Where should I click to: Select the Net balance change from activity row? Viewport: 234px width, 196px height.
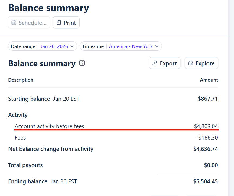click(x=51, y=149)
